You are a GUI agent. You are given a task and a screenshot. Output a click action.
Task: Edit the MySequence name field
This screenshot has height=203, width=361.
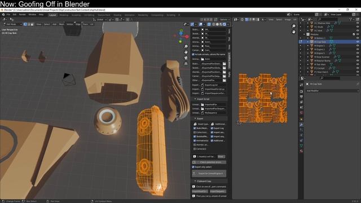click(213, 113)
